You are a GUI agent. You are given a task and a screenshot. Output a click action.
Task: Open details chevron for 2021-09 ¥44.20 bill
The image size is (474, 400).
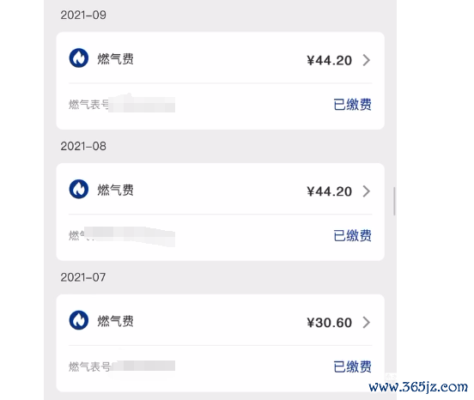click(x=367, y=60)
